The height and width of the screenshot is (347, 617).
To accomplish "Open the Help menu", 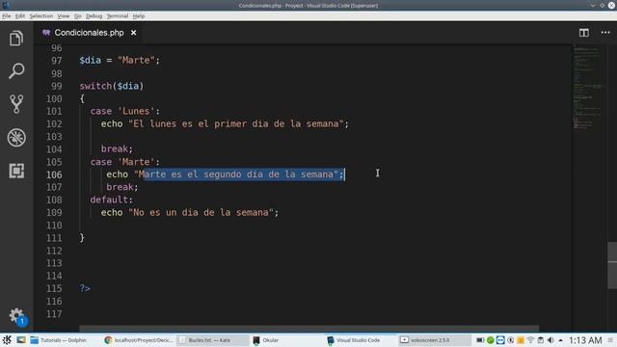I will tap(139, 16).
